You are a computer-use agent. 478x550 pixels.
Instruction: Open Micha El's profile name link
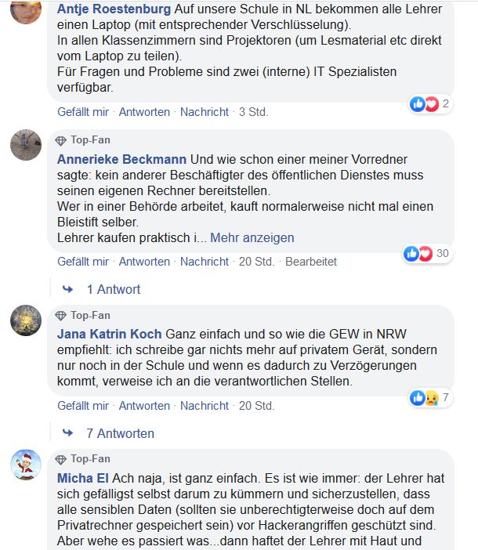coord(85,477)
